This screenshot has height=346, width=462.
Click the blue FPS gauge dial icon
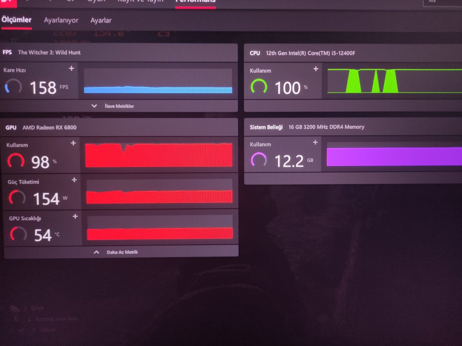(x=13, y=86)
